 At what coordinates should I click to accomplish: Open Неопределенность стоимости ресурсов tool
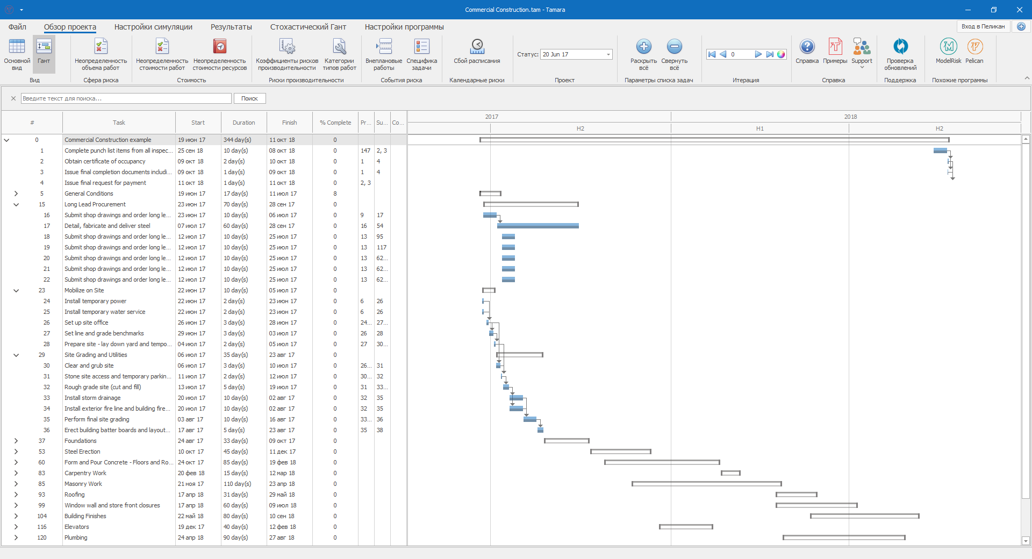tap(219, 53)
